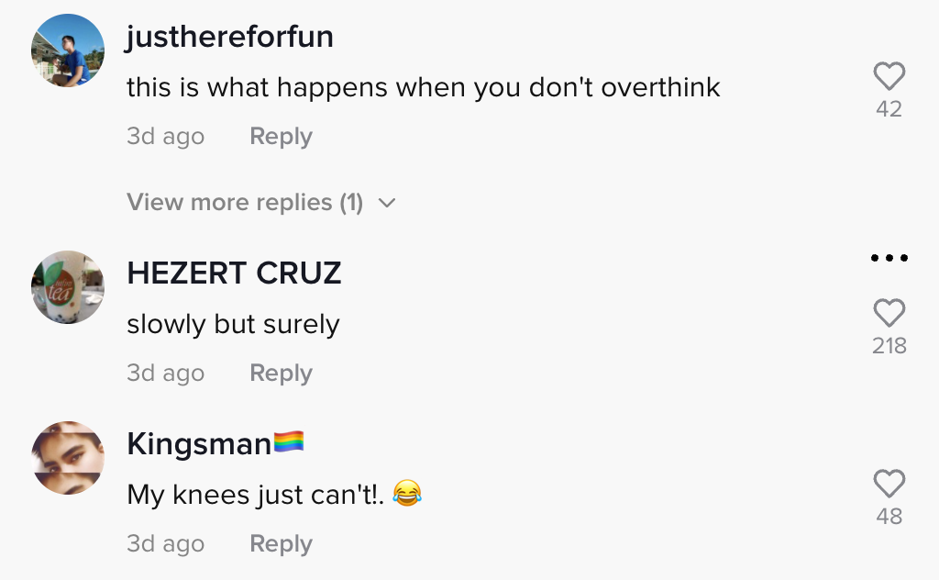Screen dimensions: 939x580
Task: Reply to Kingsman's comment
Action: click(281, 544)
